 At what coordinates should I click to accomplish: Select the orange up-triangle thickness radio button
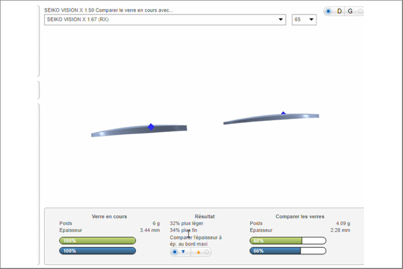coord(207,252)
